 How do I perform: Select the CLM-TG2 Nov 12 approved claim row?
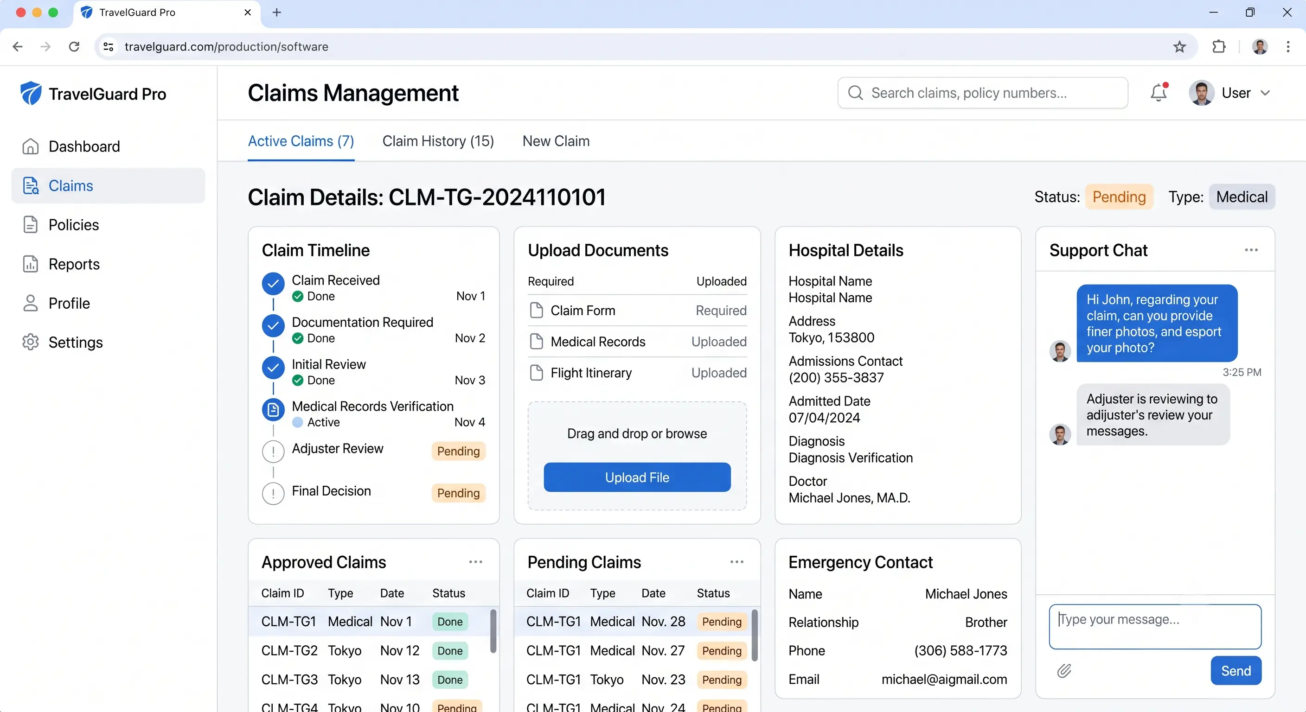pos(369,651)
